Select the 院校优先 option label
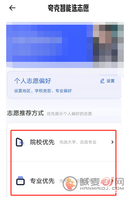Viewport: 126px width, 200px height. (x=42, y=142)
